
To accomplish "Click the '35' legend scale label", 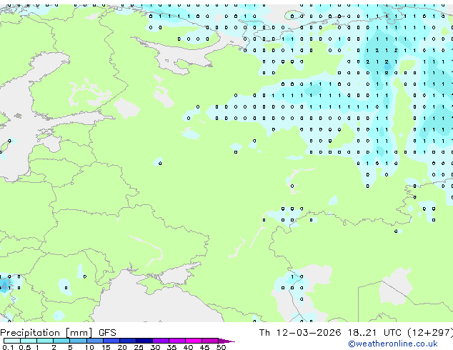I will coord(171,347).
